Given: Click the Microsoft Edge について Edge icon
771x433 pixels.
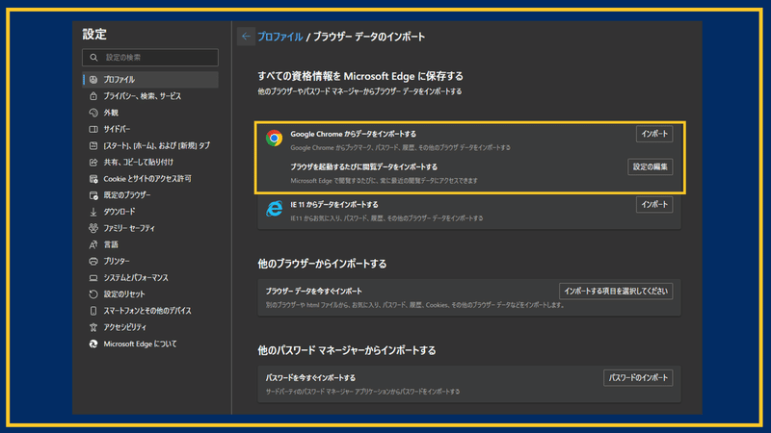Looking at the screenshot, I should (93, 344).
